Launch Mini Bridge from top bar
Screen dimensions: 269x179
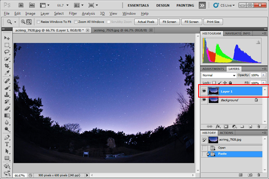[x=32, y=5]
